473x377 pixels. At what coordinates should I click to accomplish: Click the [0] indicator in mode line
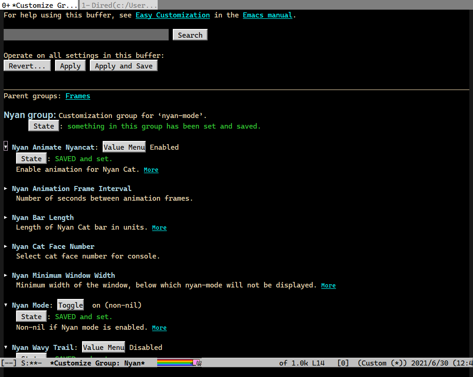343,363
